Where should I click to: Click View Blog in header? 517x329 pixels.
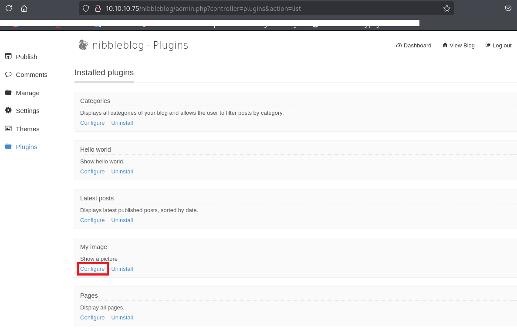(459, 45)
